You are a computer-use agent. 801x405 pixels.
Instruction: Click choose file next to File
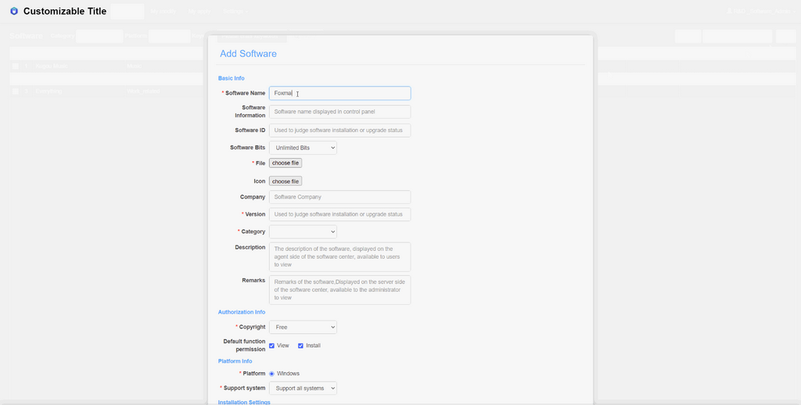[x=286, y=163]
